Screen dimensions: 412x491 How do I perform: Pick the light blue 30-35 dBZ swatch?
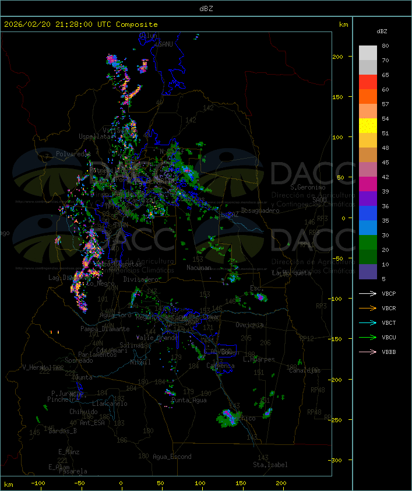tap(368, 227)
